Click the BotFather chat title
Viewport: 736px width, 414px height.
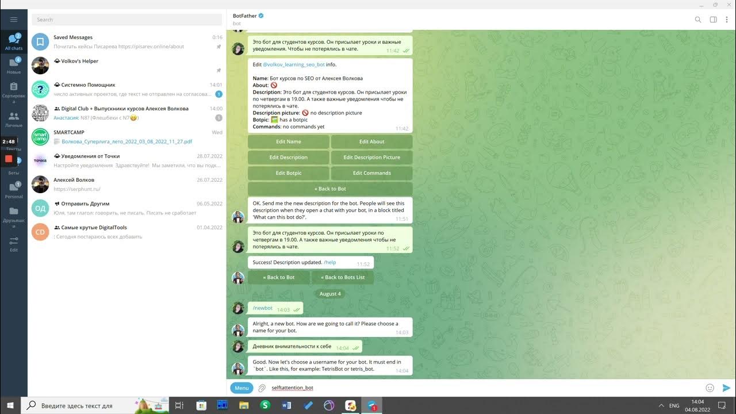[x=245, y=16]
